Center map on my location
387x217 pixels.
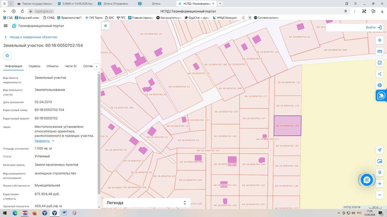380,150
